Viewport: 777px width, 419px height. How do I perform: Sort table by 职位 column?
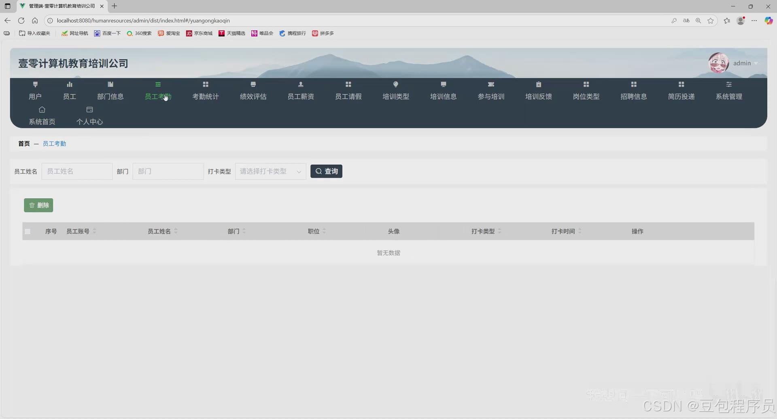click(x=324, y=231)
